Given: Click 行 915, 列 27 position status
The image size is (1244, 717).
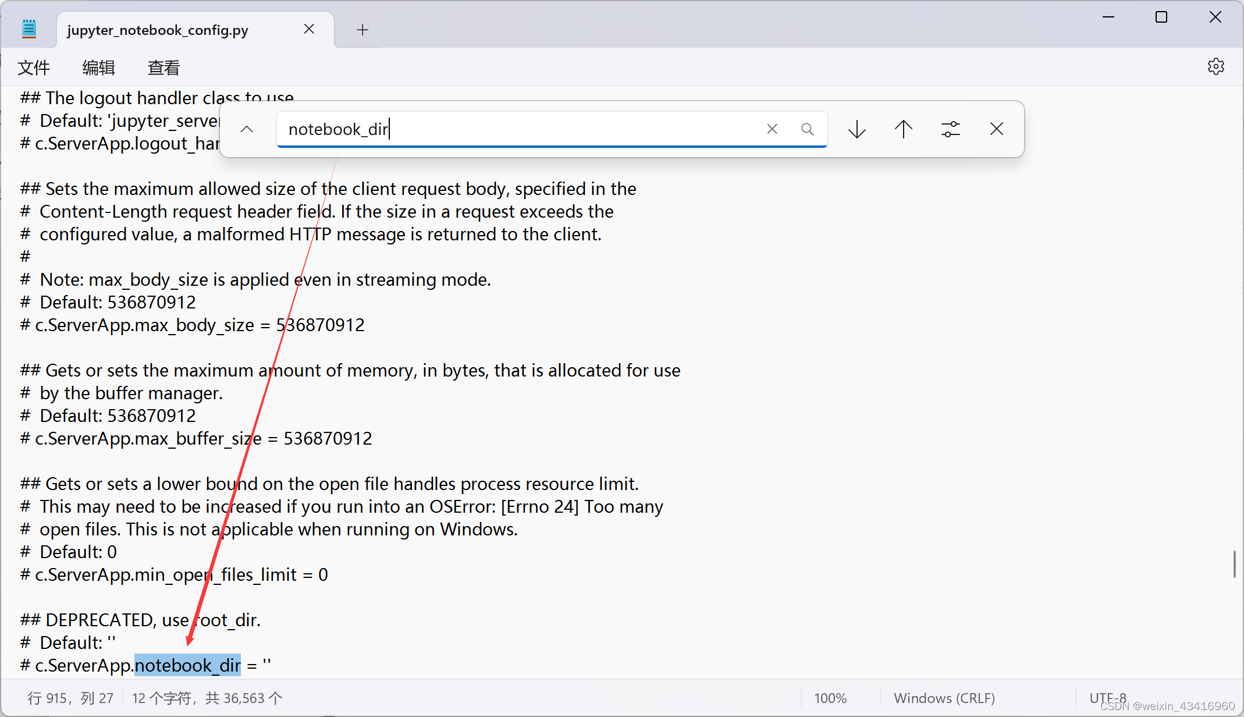Looking at the screenshot, I should point(70,698).
